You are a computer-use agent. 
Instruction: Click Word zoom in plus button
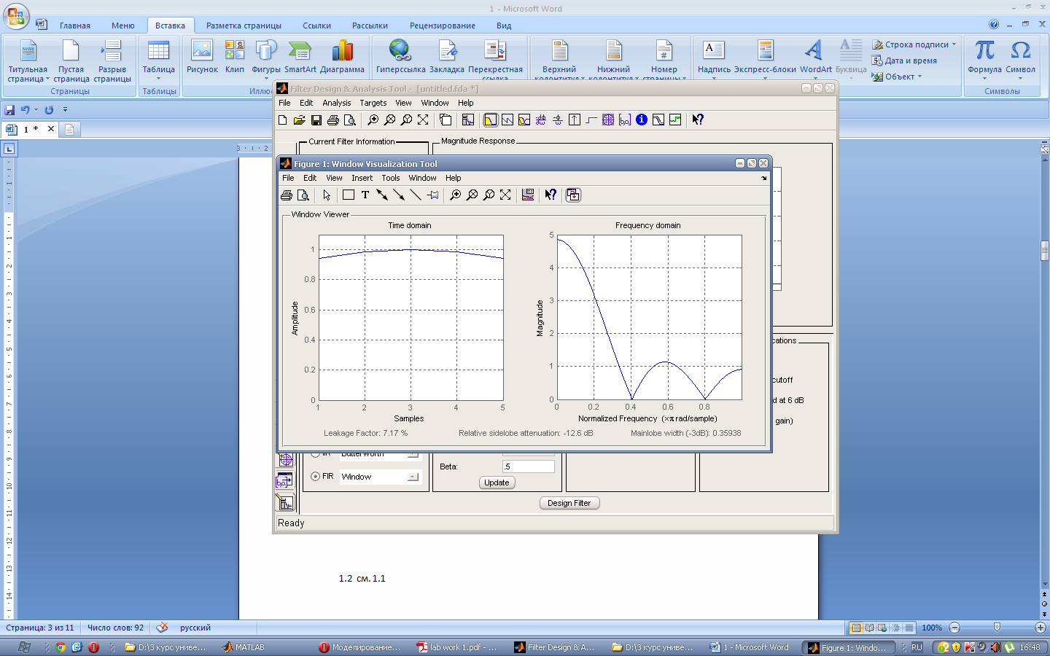pyautogui.click(x=1041, y=628)
